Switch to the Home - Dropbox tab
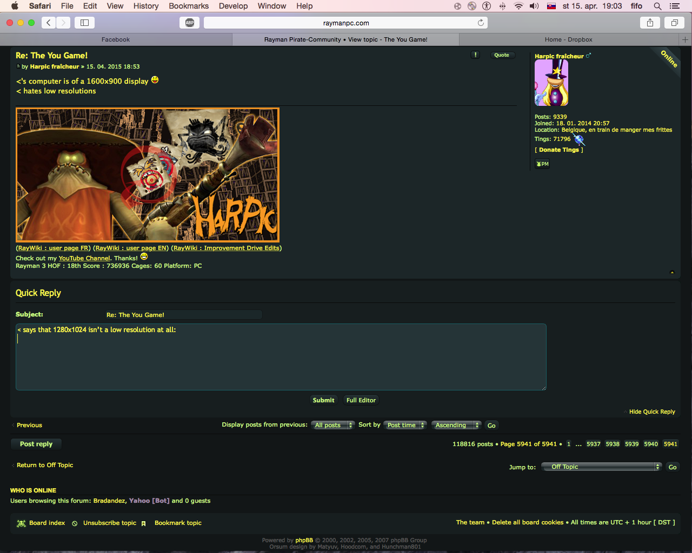Screen dimensions: 692x553 coord(569,39)
